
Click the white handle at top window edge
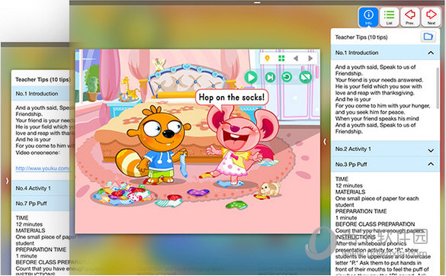pyautogui.click(x=257, y=2)
